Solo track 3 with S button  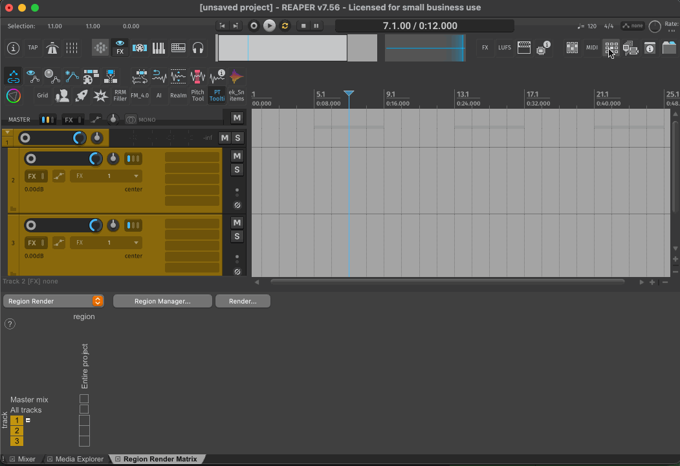point(237,236)
